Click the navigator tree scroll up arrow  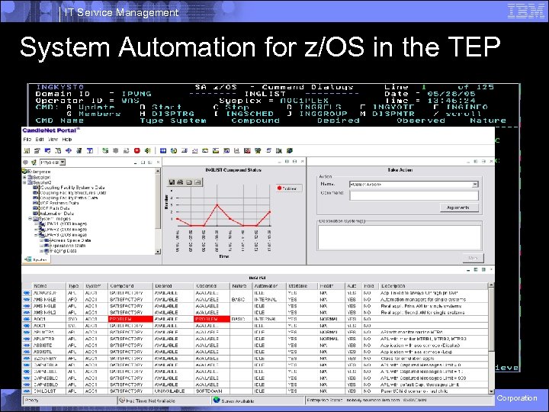pos(158,171)
